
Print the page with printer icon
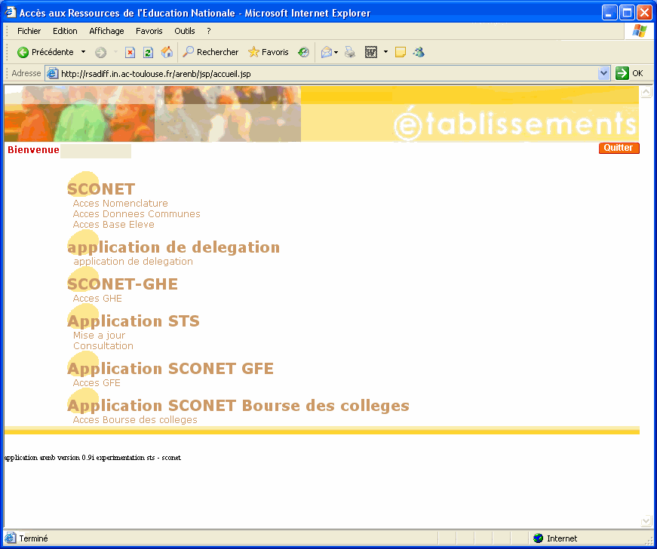[x=350, y=52]
